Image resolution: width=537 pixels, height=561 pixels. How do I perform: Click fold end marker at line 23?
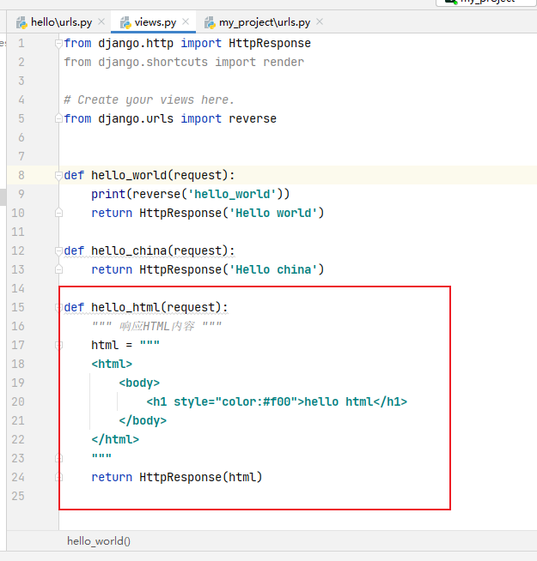click(x=58, y=458)
